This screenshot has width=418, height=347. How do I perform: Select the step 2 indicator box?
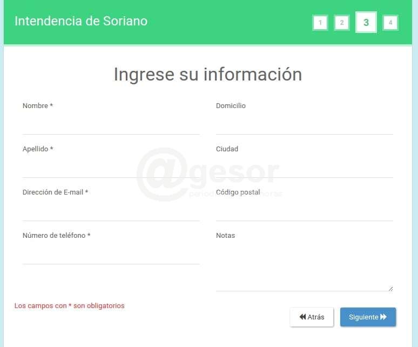coord(342,23)
